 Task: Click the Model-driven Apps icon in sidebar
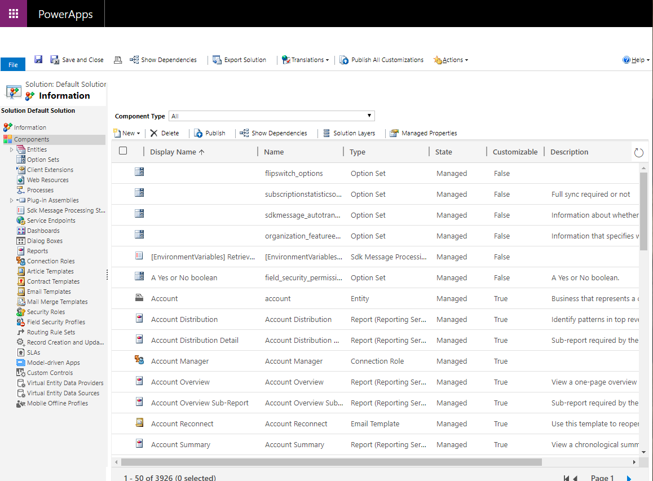(x=20, y=363)
